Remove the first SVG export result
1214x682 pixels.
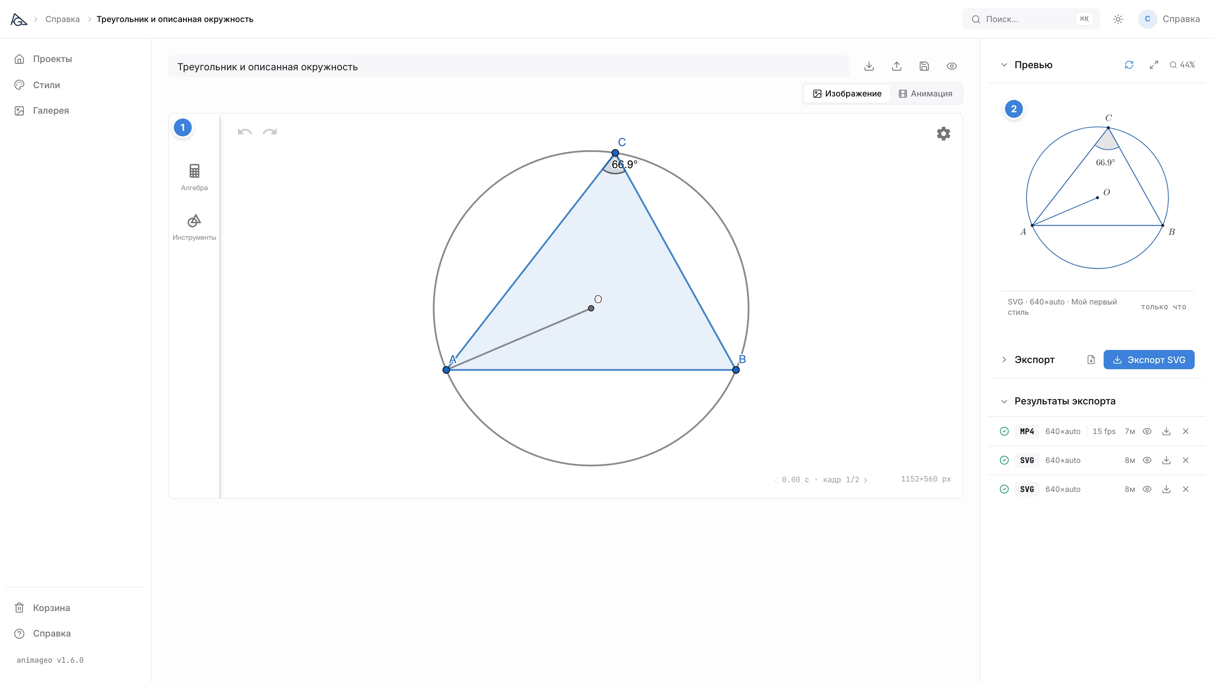click(x=1186, y=460)
